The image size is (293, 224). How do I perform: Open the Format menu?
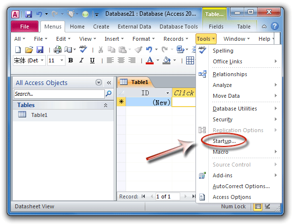coord(143,39)
